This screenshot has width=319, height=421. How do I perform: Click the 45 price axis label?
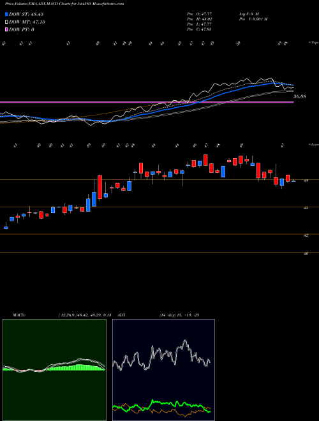306,208
